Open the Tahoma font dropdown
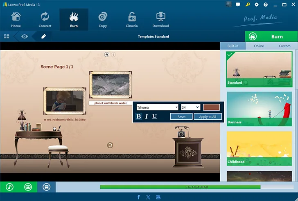 pyautogui.click(x=157, y=107)
